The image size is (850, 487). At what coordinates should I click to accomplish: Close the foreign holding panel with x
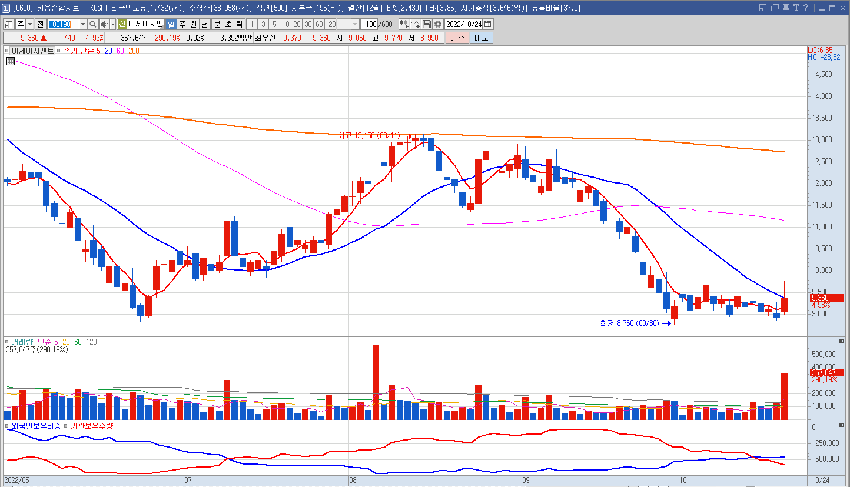pos(841,425)
